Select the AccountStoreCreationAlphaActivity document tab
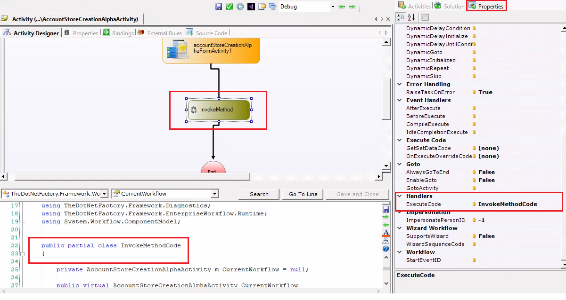Screen dimensions: 566x300 (71, 19)
